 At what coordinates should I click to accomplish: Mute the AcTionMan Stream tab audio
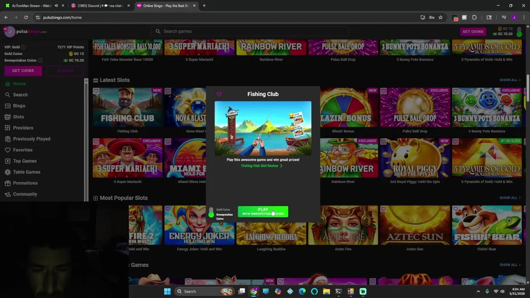click(x=56, y=6)
